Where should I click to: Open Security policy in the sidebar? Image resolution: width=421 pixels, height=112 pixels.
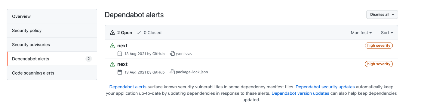pos(52,31)
